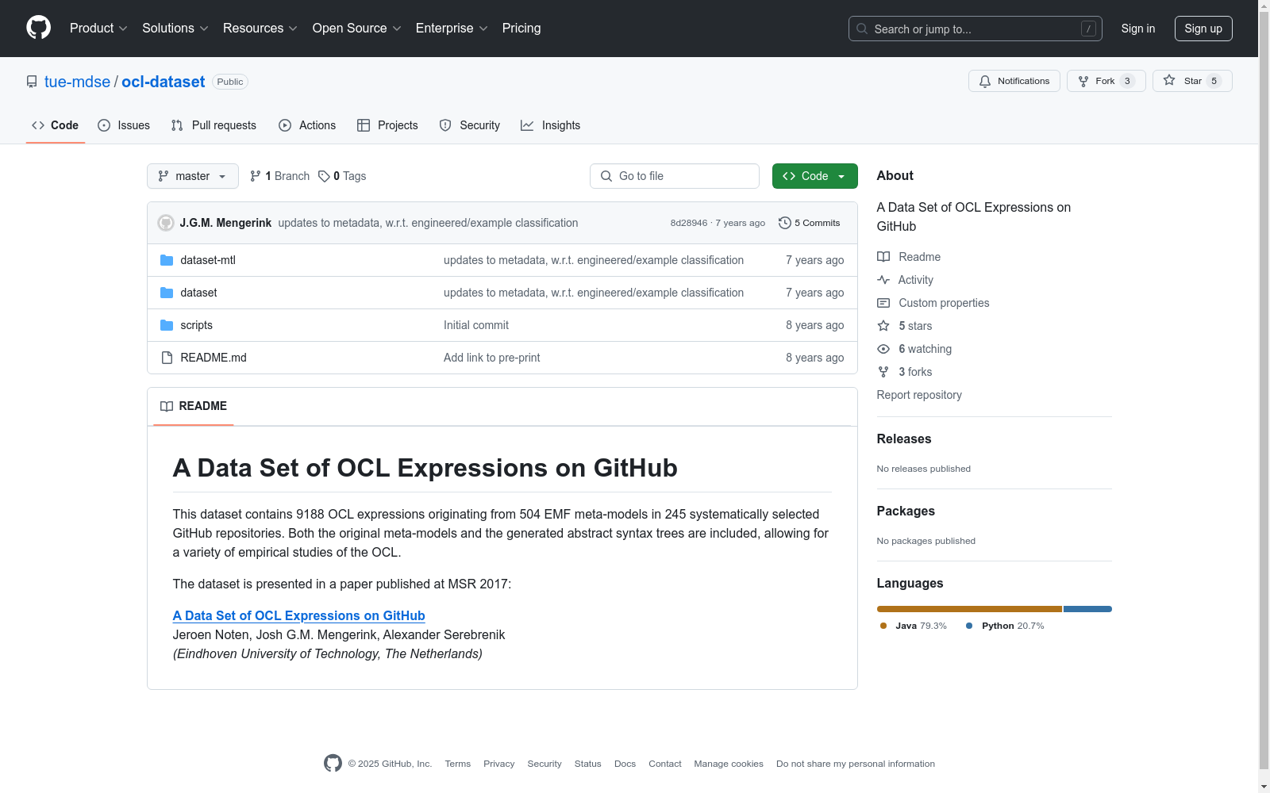Fork the repository
This screenshot has width=1270, height=793.
(x=1106, y=81)
